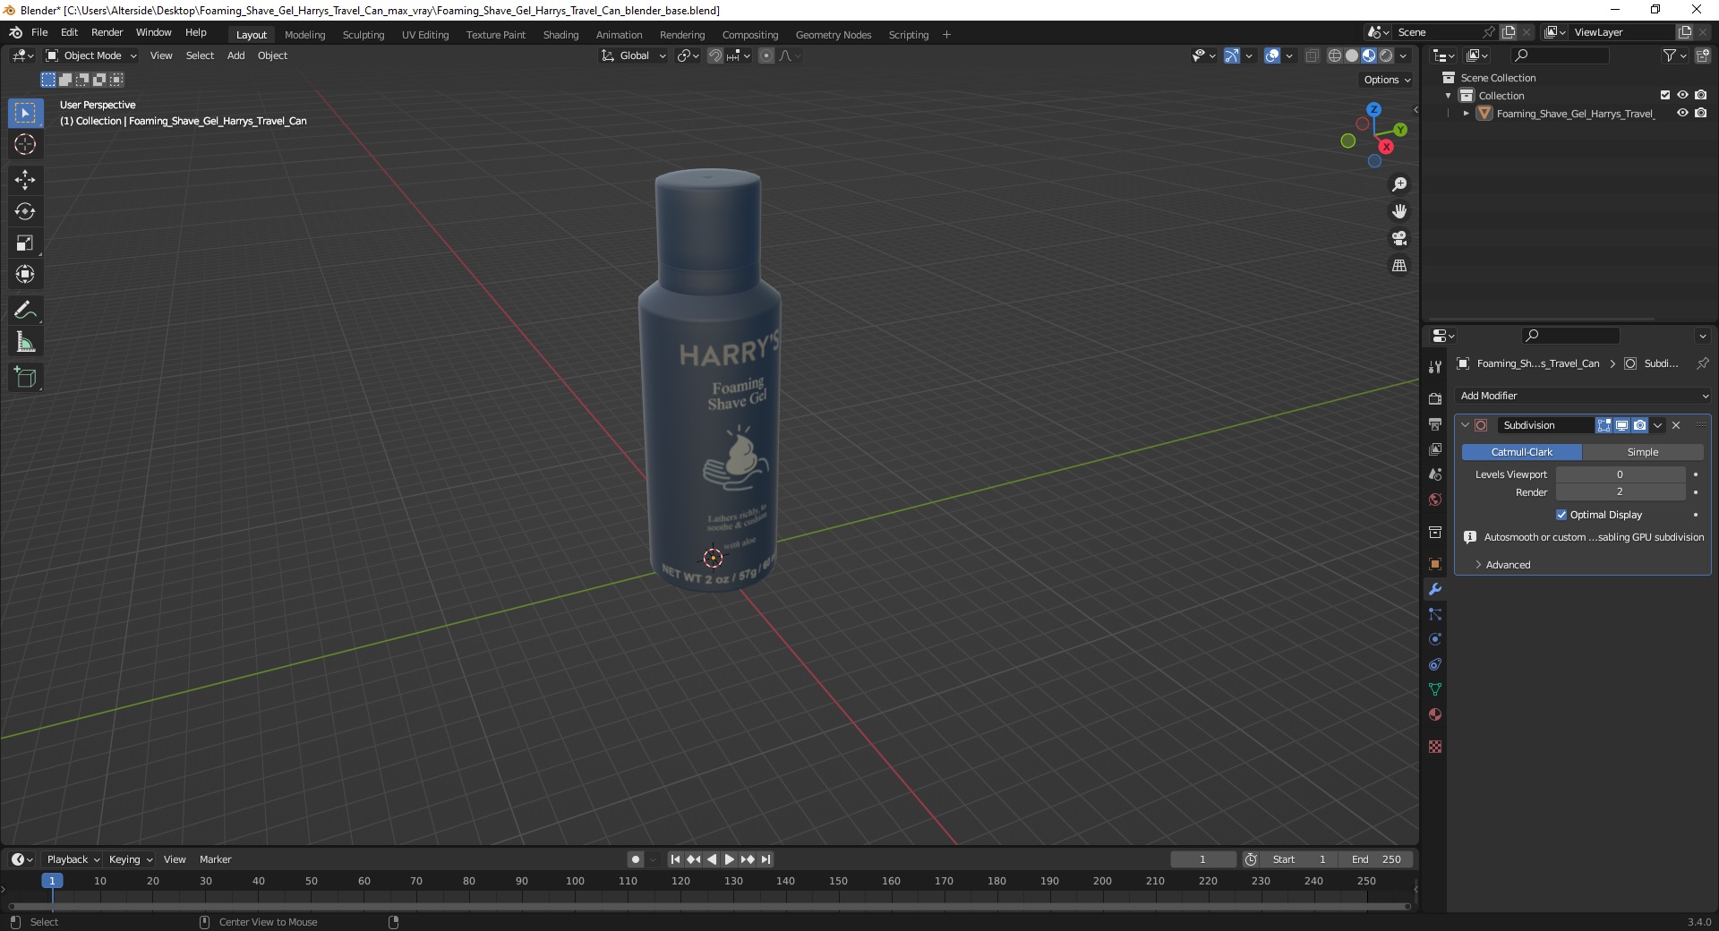
Task: Switch to wireframe shading
Action: pyautogui.click(x=1335, y=56)
